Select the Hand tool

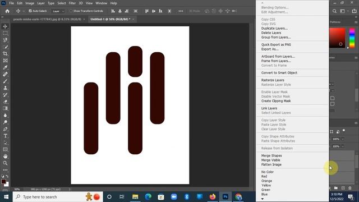5,157
